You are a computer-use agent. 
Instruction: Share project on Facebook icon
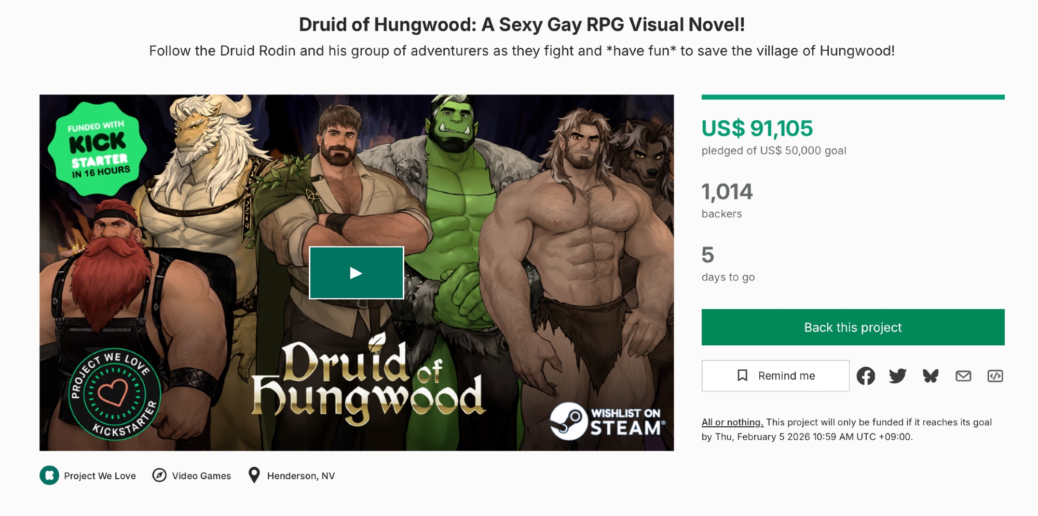(x=866, y=376)
